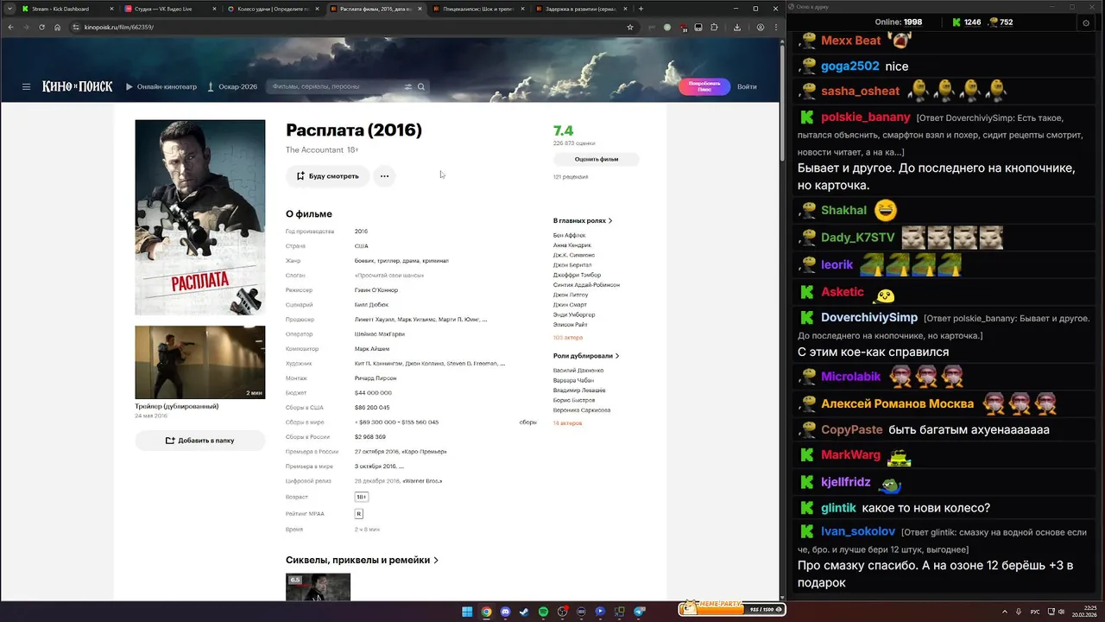Open the 121 рецензия link

click(571, 177)
